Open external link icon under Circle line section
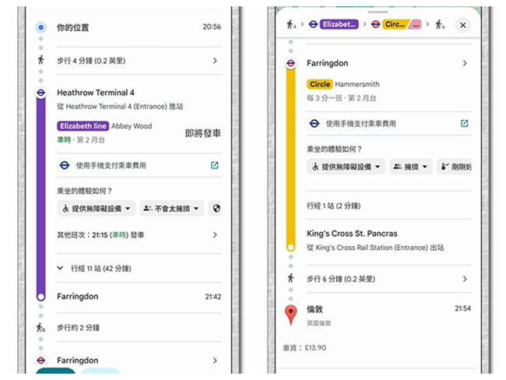The image size is (506, 380). pos(465,123)
